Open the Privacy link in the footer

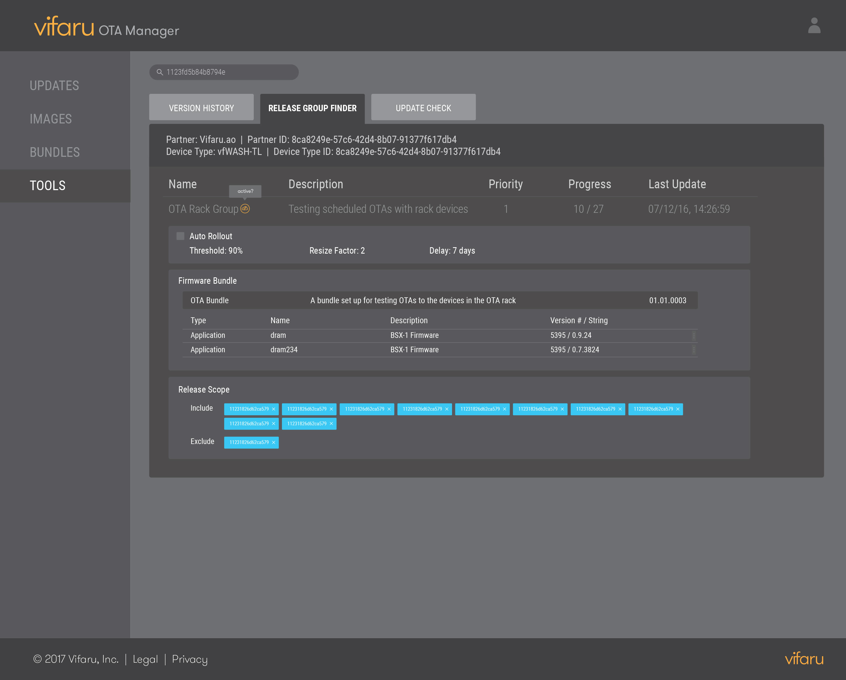point(190,659)
